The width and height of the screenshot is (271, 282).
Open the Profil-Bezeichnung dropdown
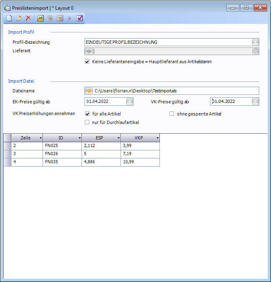(255, 42)
